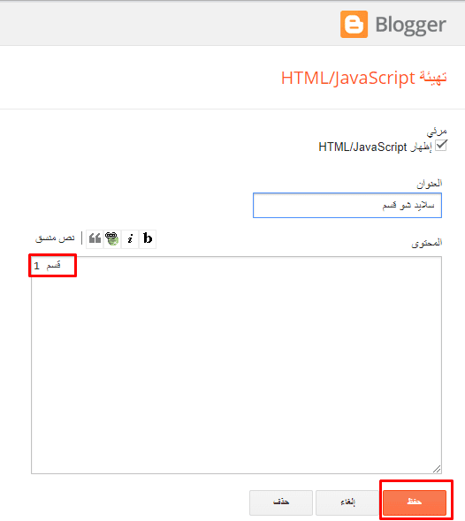The height and width of the screenshot is (521, 465).
Task: Delete the widget with the حذف button
Action: (x=281, y=502)
